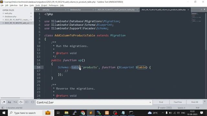Toggle whole word matching option
The width and height of the screenshot is (207, 116).
click(15, 102)
